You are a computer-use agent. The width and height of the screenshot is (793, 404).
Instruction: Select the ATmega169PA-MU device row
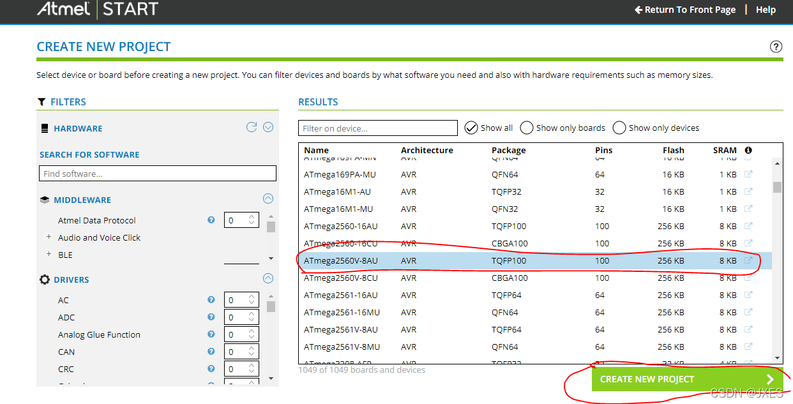click(x=535, y=174)
